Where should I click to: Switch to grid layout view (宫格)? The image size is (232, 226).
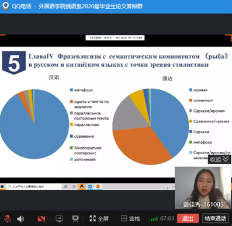(130, 218)
